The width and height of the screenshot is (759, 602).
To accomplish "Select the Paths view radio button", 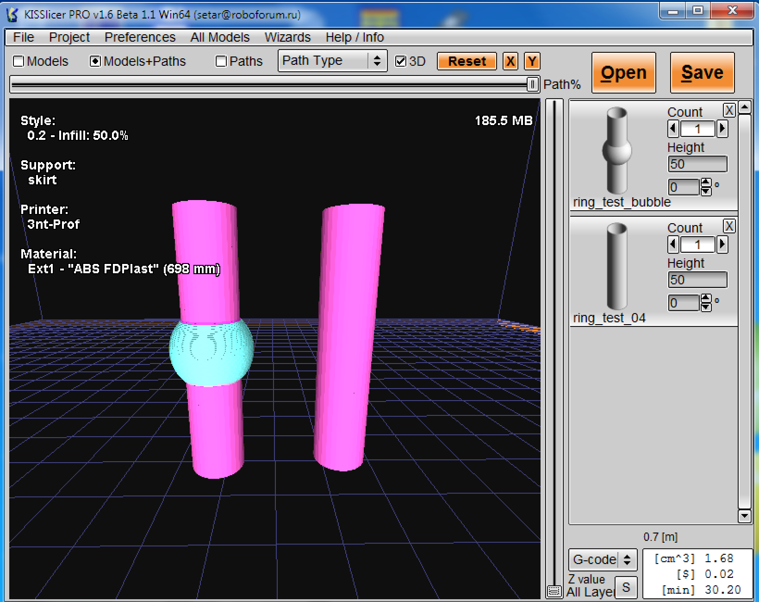I will [x=221, y=62].
